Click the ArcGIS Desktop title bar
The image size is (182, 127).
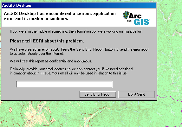(x=79, y=5)
